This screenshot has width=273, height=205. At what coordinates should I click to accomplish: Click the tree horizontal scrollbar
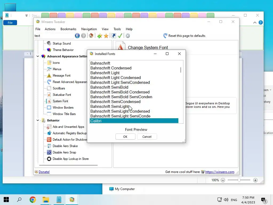68,165
